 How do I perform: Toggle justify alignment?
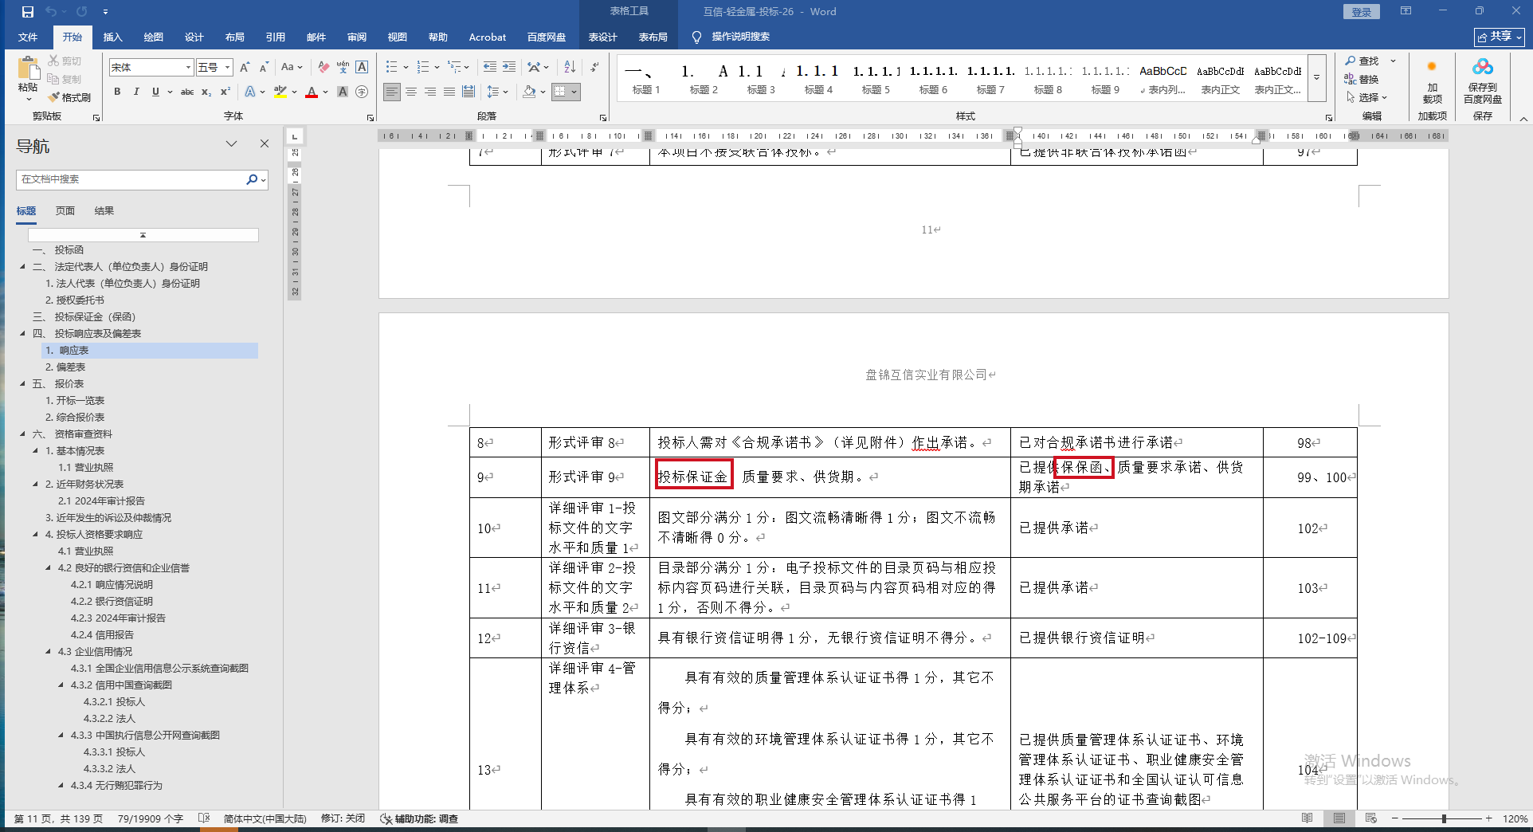coord(449,92)
